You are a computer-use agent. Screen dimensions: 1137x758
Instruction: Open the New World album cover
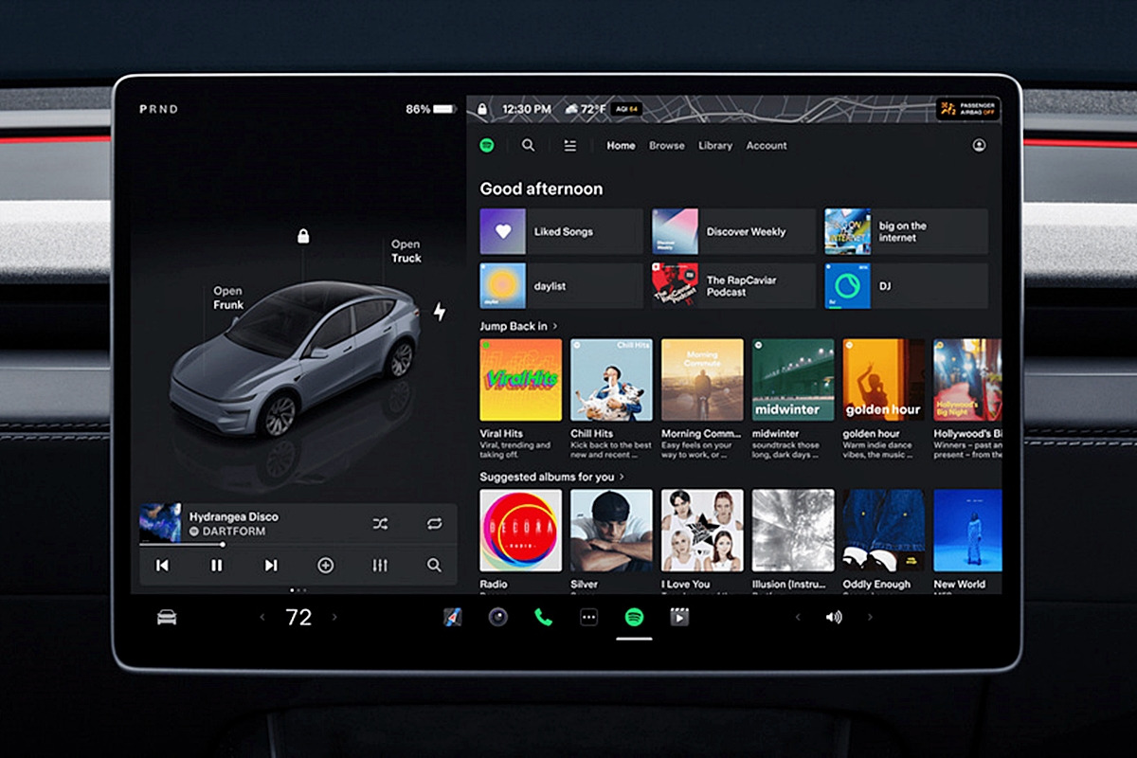967,530
